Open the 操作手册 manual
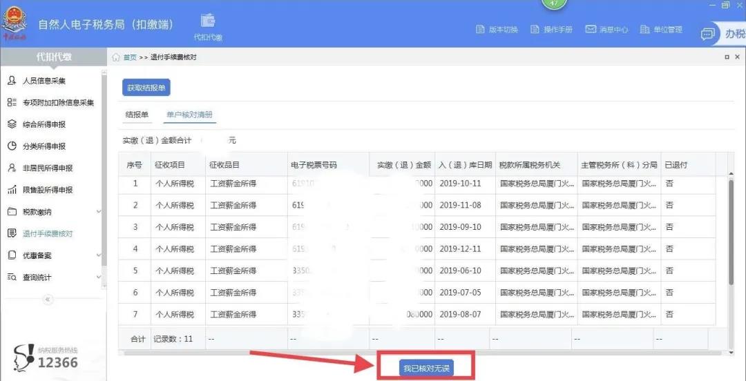The width and height of the screenshot is (746, 381). click(552, 30)
